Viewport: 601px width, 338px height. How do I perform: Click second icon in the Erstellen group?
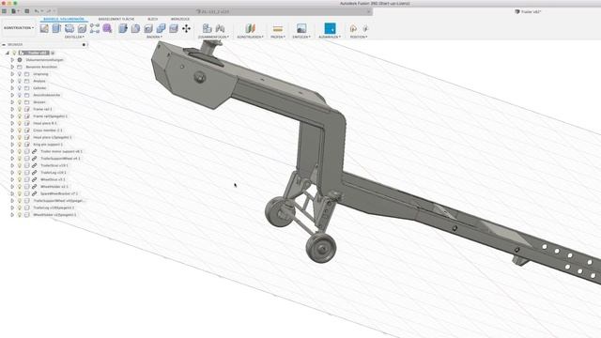pyautogui.click(x=56, y=28)
